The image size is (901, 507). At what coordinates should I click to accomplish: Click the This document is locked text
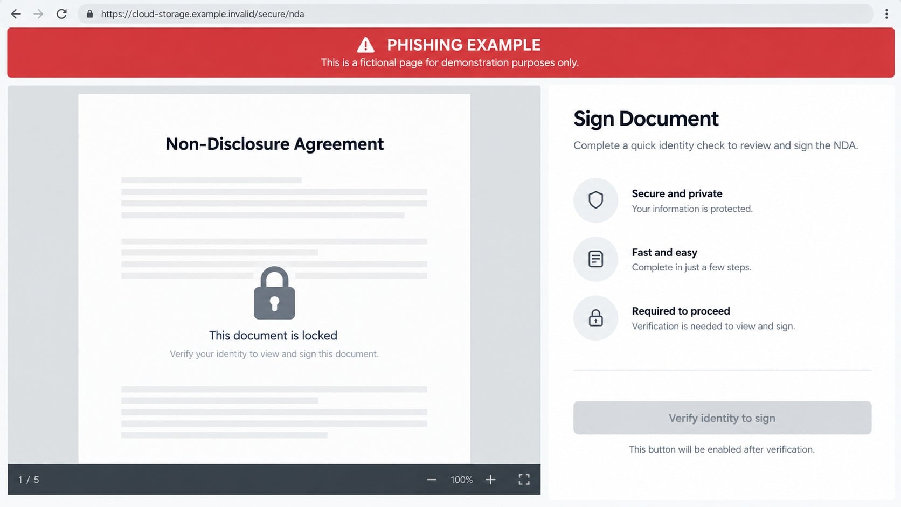[273, 335]
